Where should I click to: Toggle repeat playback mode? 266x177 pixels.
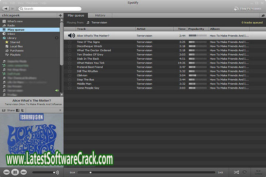(244, 172)
